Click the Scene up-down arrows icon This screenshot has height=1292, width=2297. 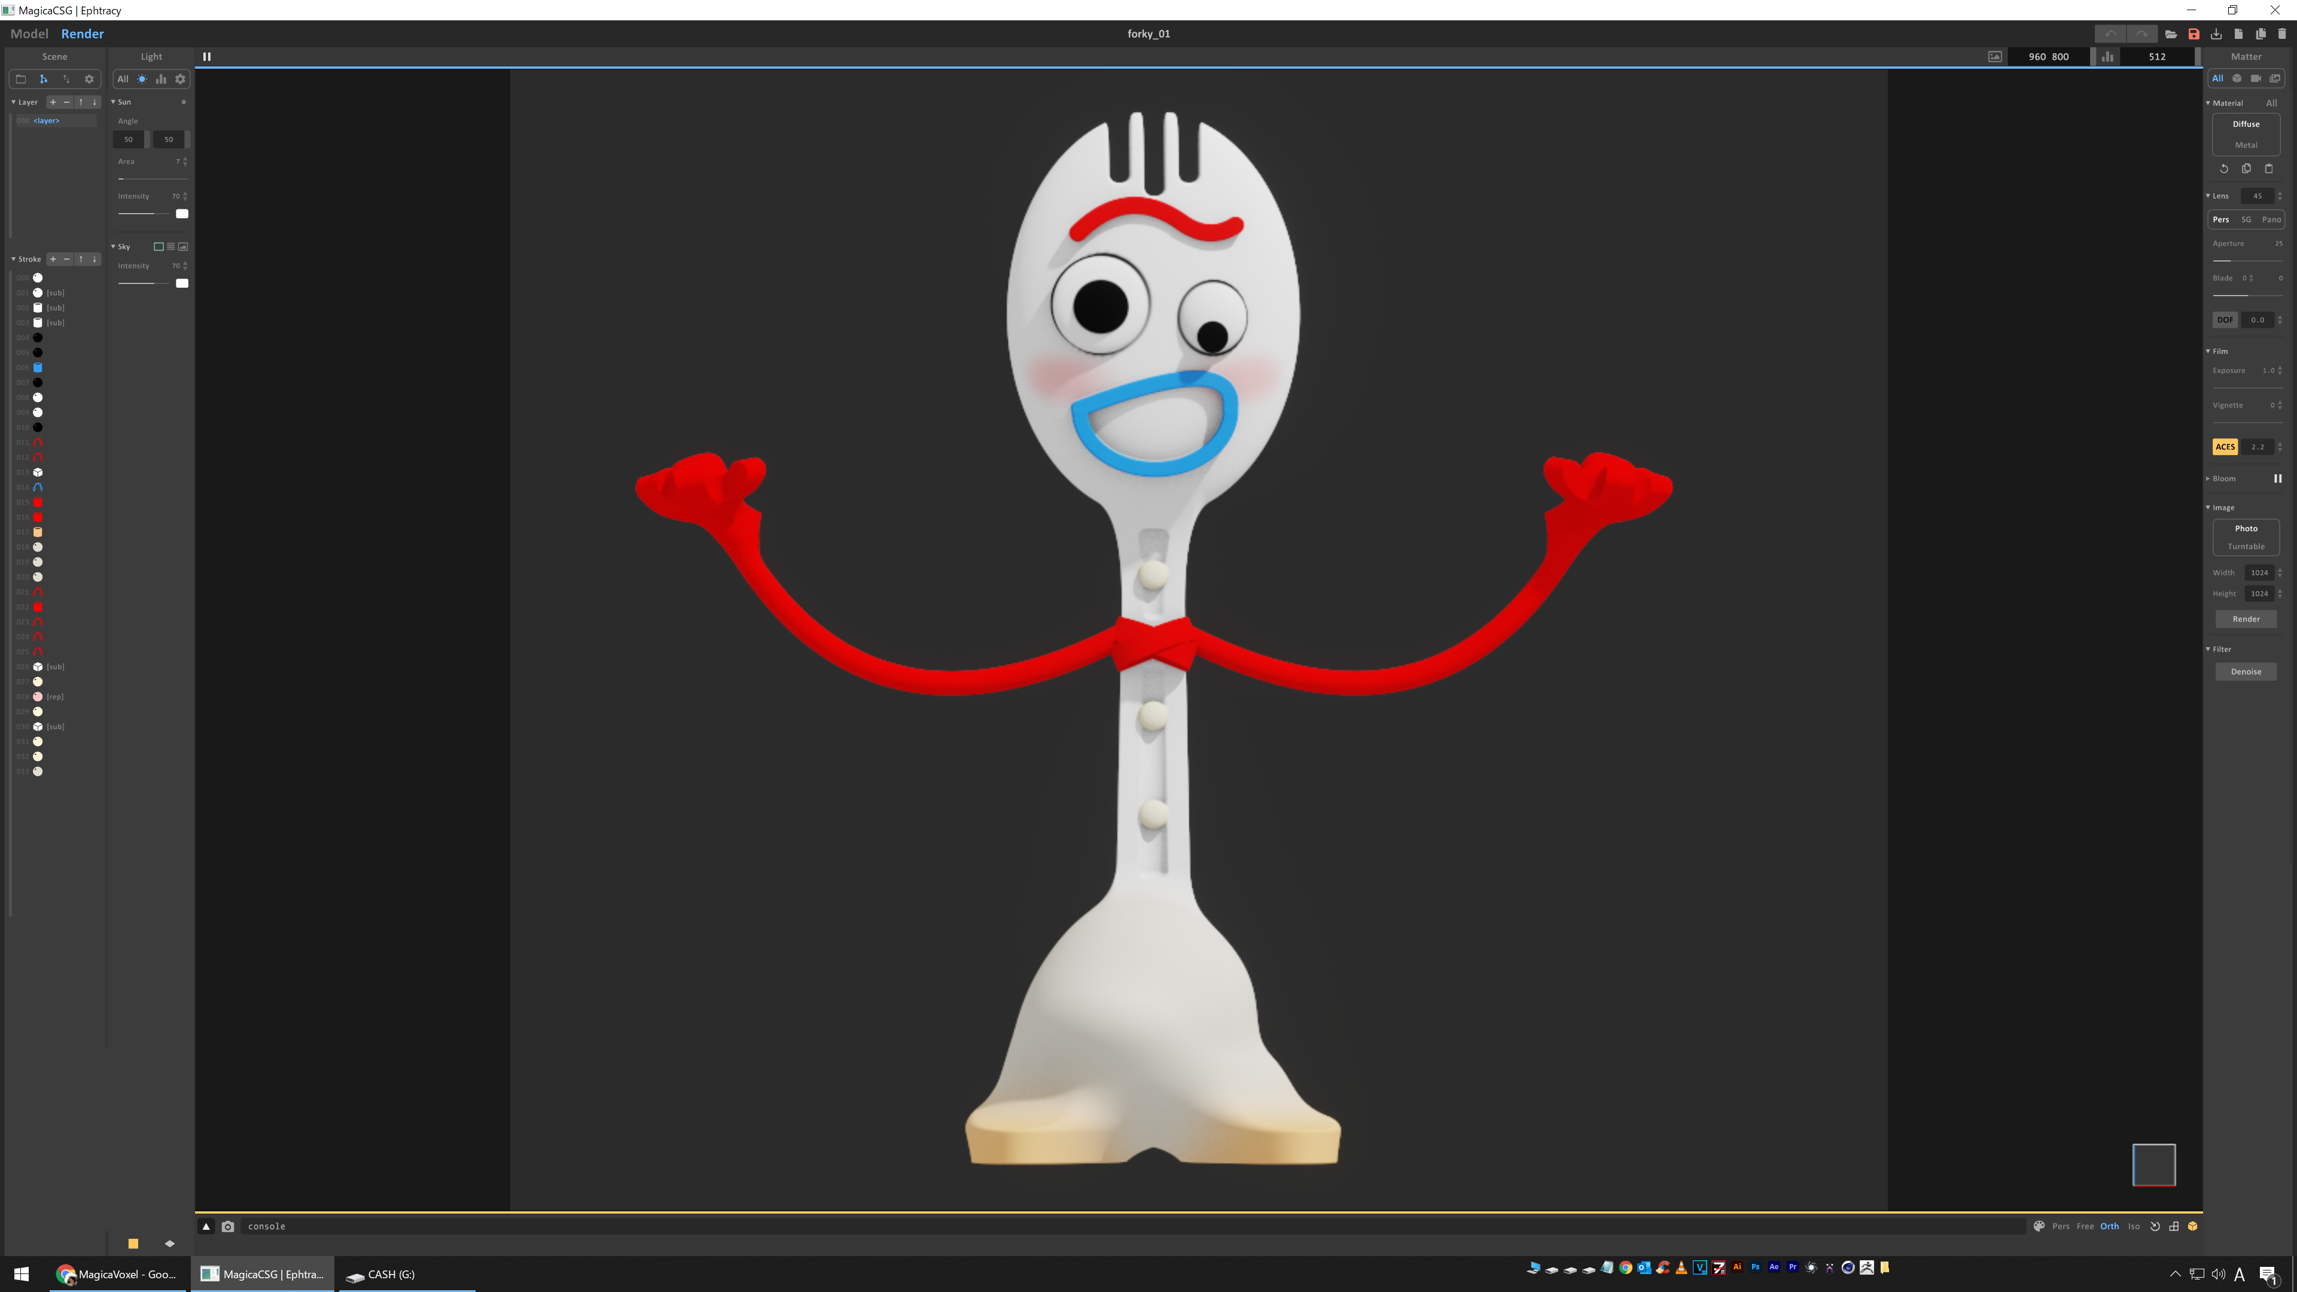[x=66, y=80]
